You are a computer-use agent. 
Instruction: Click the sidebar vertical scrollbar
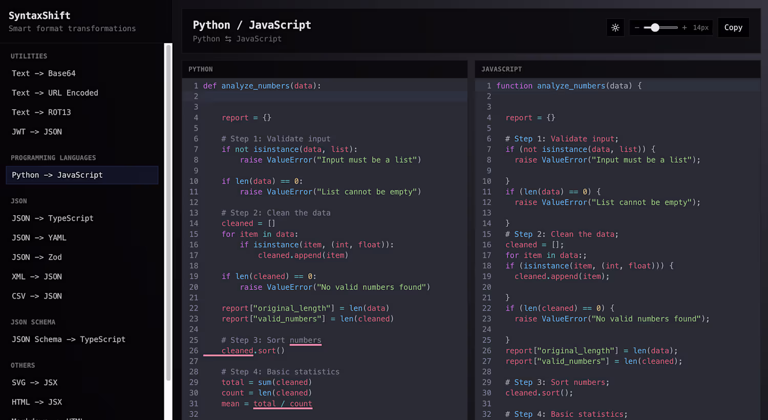168,213
